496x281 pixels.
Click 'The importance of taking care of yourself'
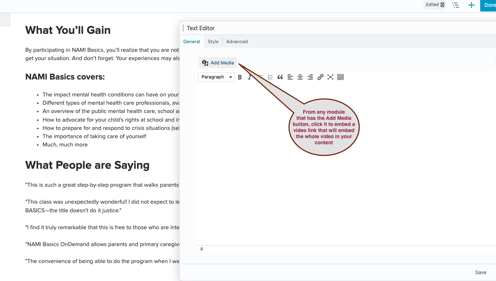94,136
